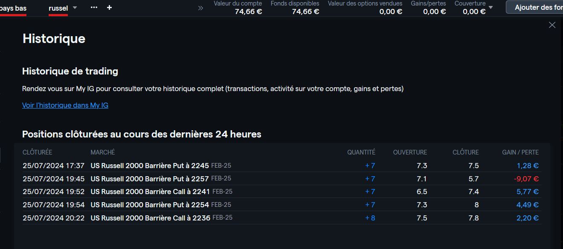This screenshot has height=249, width=563.
Task: Open the Couverture dropdown arrow
Action: click(x=490, y=7)
